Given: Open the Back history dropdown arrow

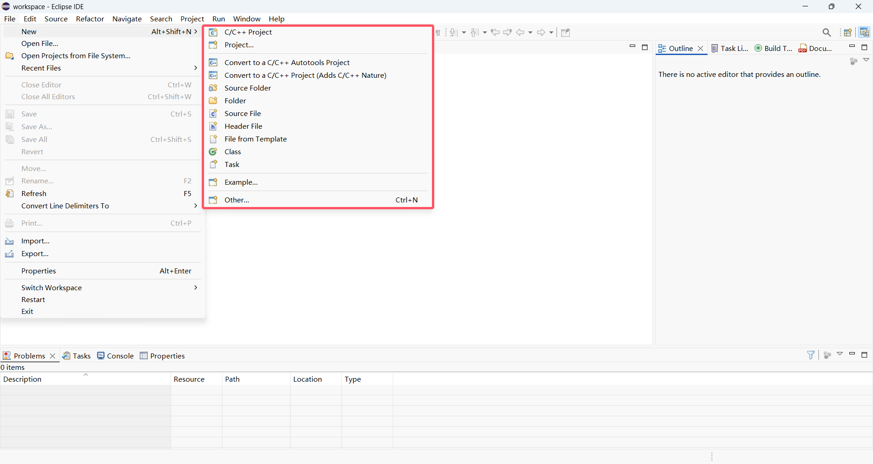Looking at the screenshot, I should [530, 32].
